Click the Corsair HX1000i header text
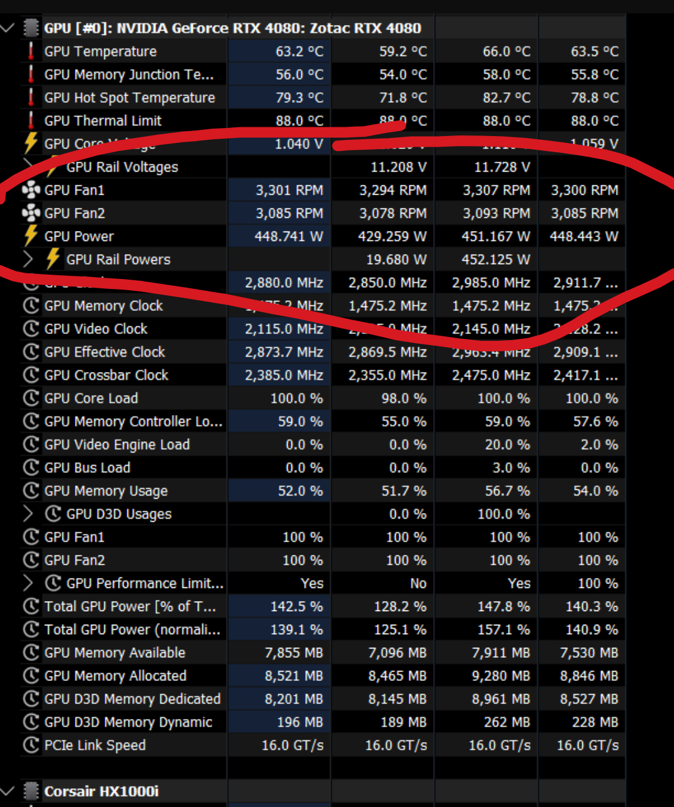 pyautogui.click(x=101, y=791)
